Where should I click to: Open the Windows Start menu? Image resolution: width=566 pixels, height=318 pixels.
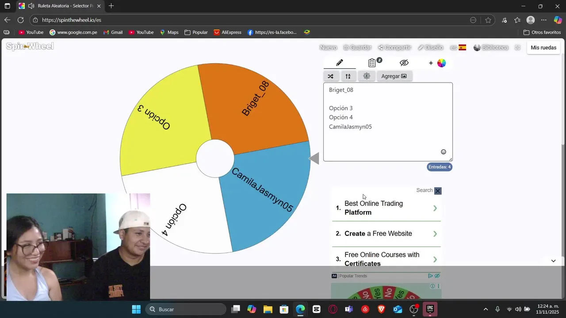click(x=136, y=309)
